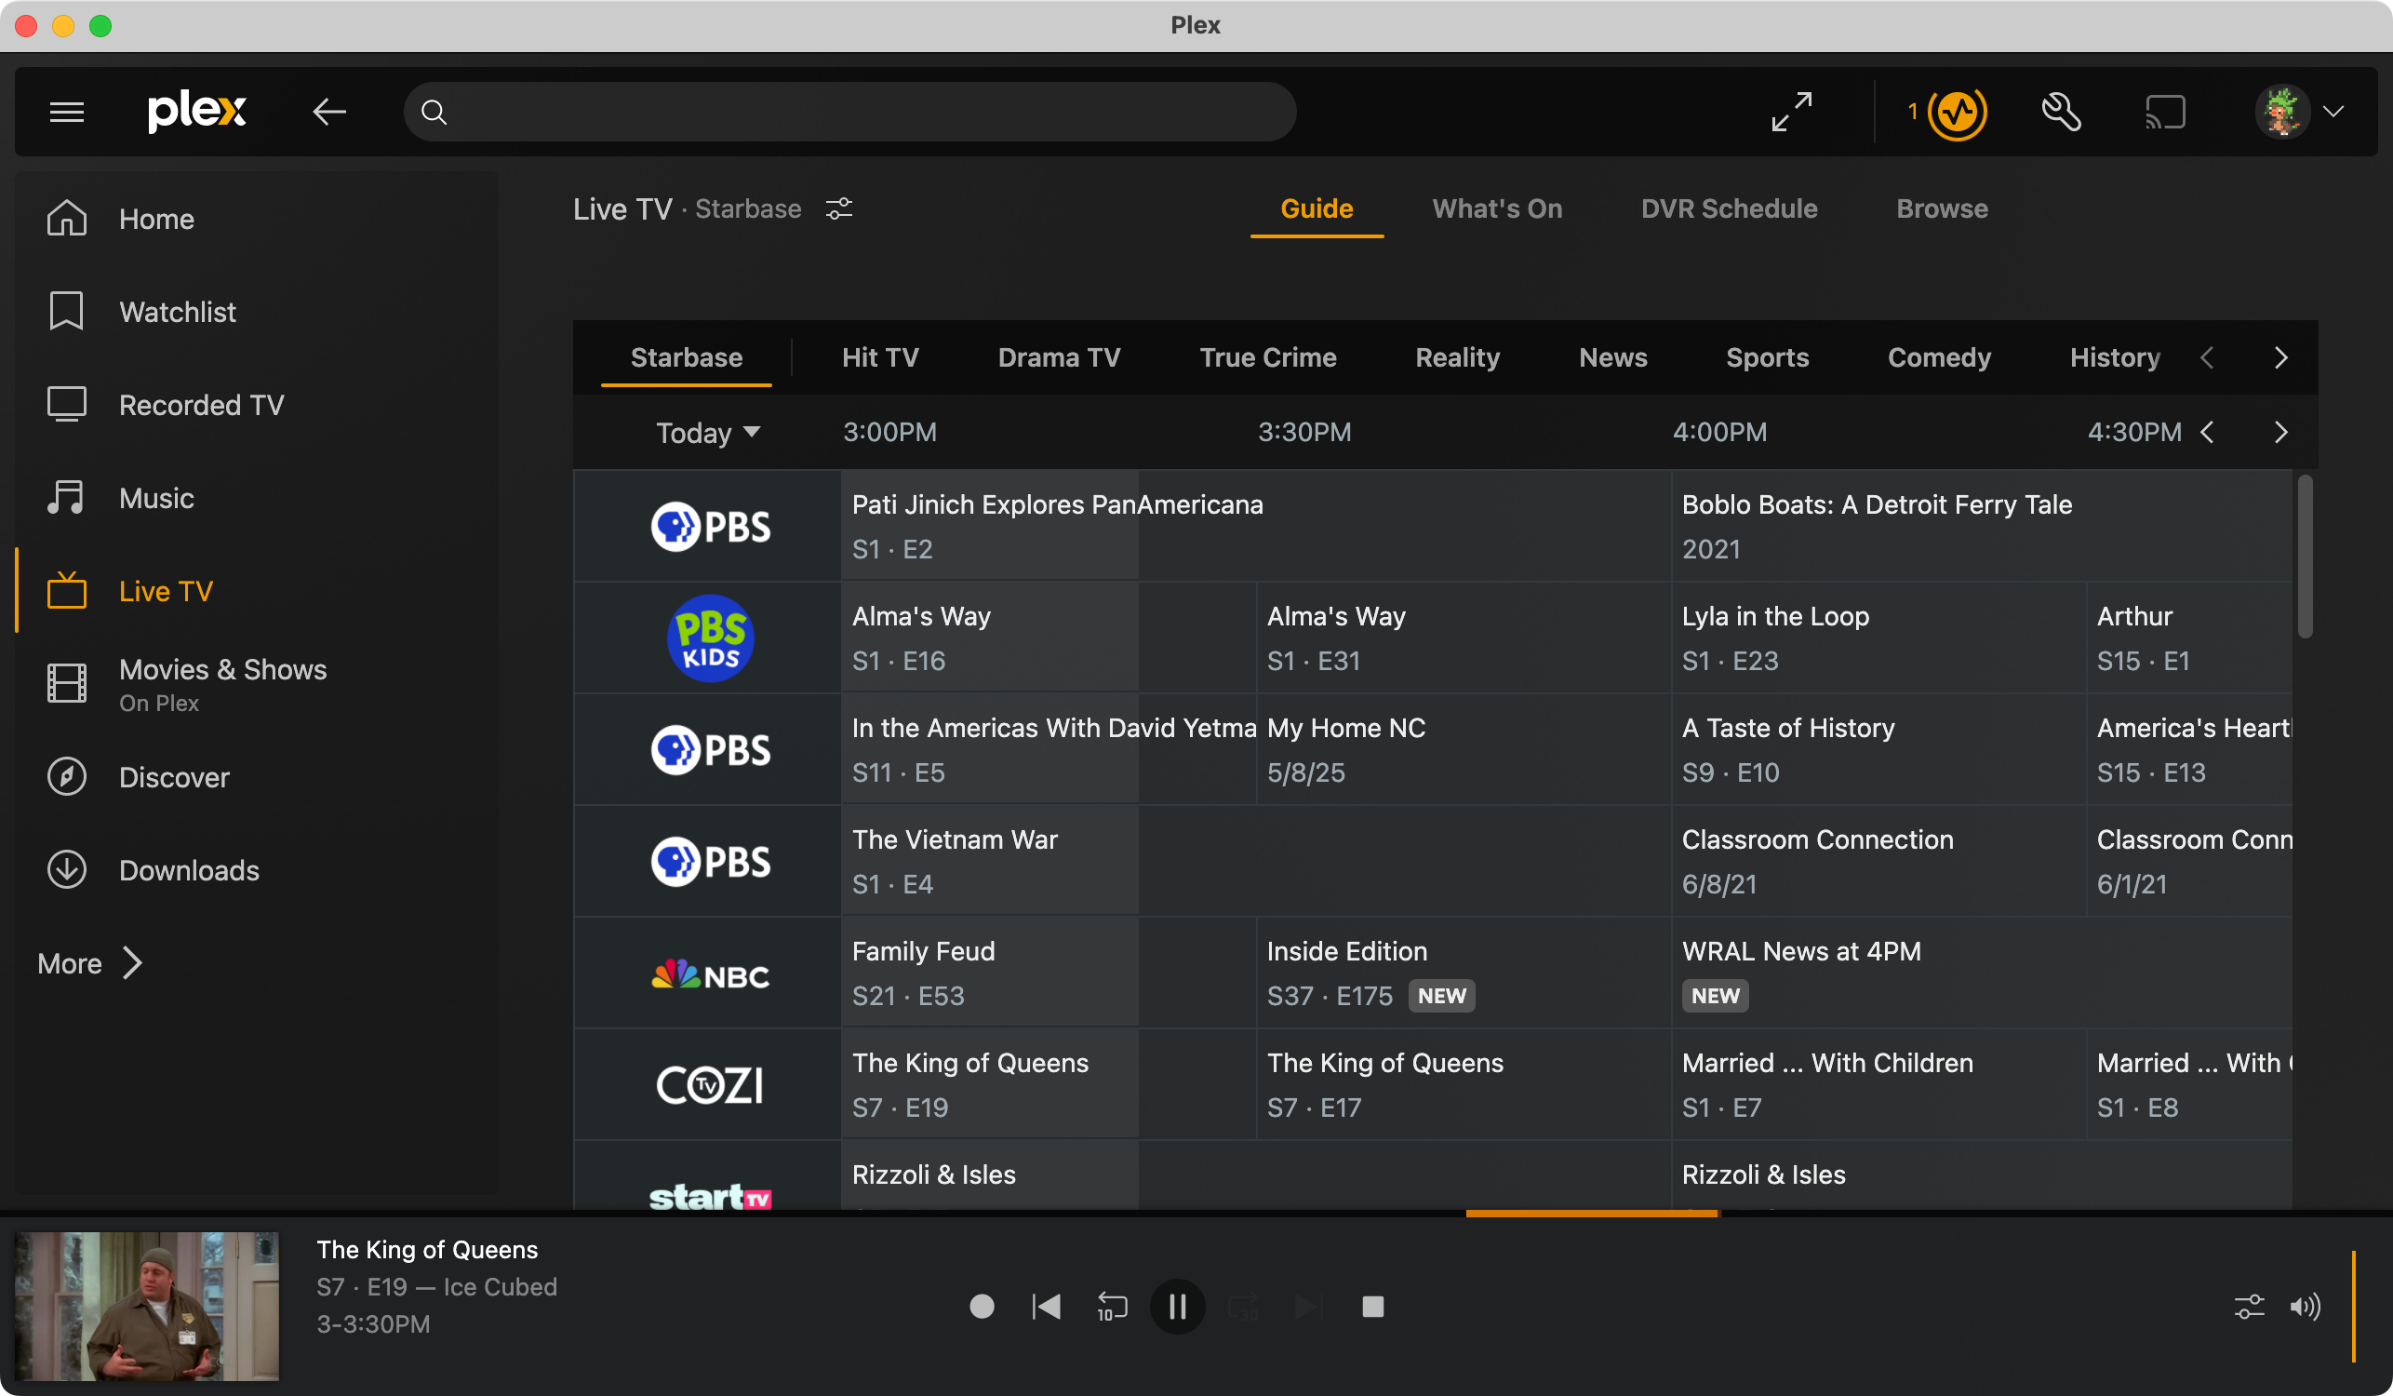Click the search magnifier icon
The height and width of the screenshot is (1396, 2393).
tap(434, 112)
